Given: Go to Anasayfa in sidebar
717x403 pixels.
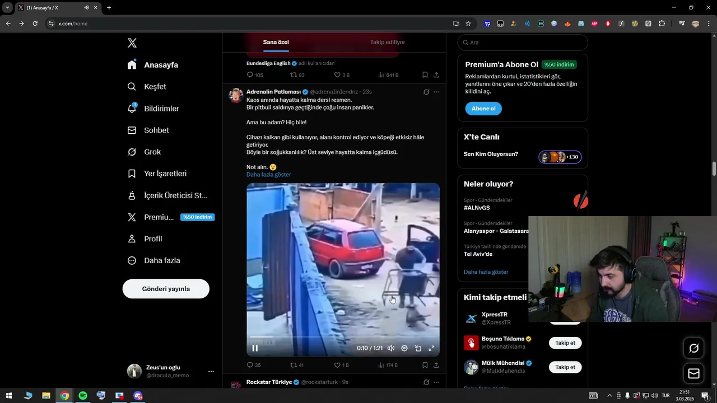Looking at the screenshot, I should [x=152, y=65].
